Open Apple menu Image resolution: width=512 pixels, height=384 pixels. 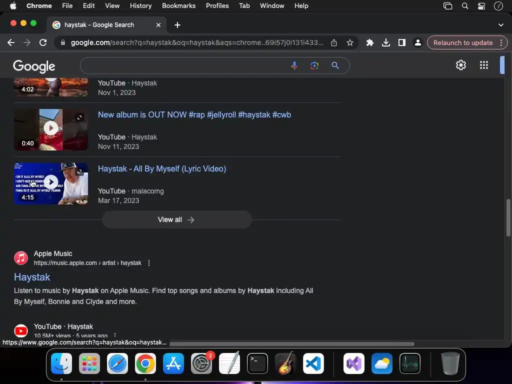13,5
